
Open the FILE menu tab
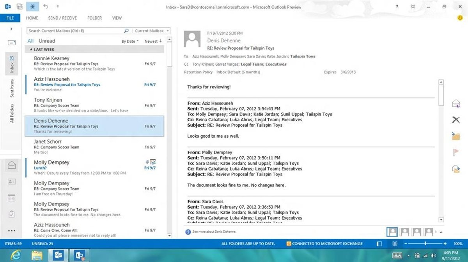coord(10,18)
